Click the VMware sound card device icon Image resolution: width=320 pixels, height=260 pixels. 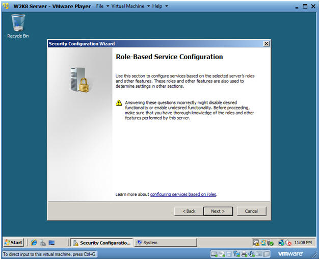point(251,254)
